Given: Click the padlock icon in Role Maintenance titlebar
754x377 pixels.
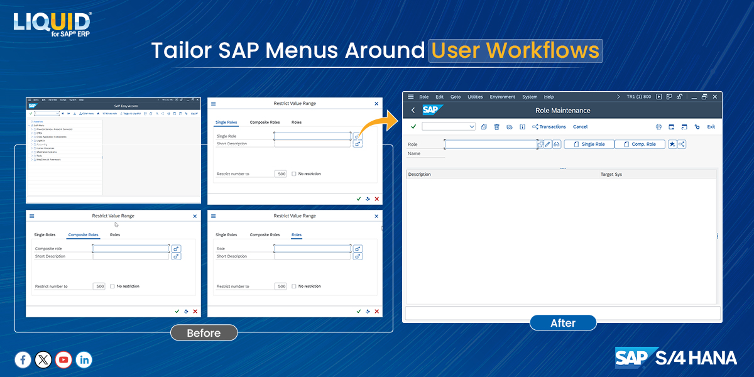Looking at the screenshot, I should tap(679, 97).
